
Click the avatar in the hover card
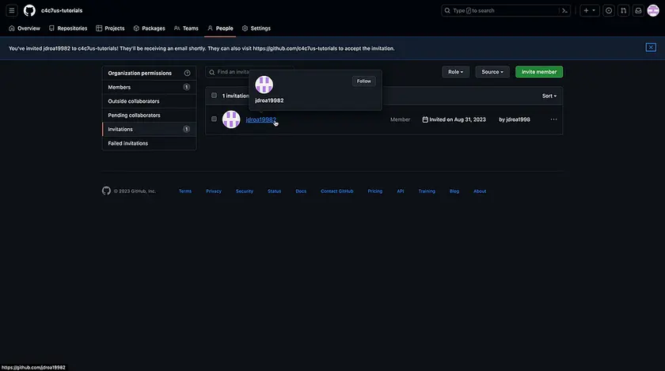point(264,85)
